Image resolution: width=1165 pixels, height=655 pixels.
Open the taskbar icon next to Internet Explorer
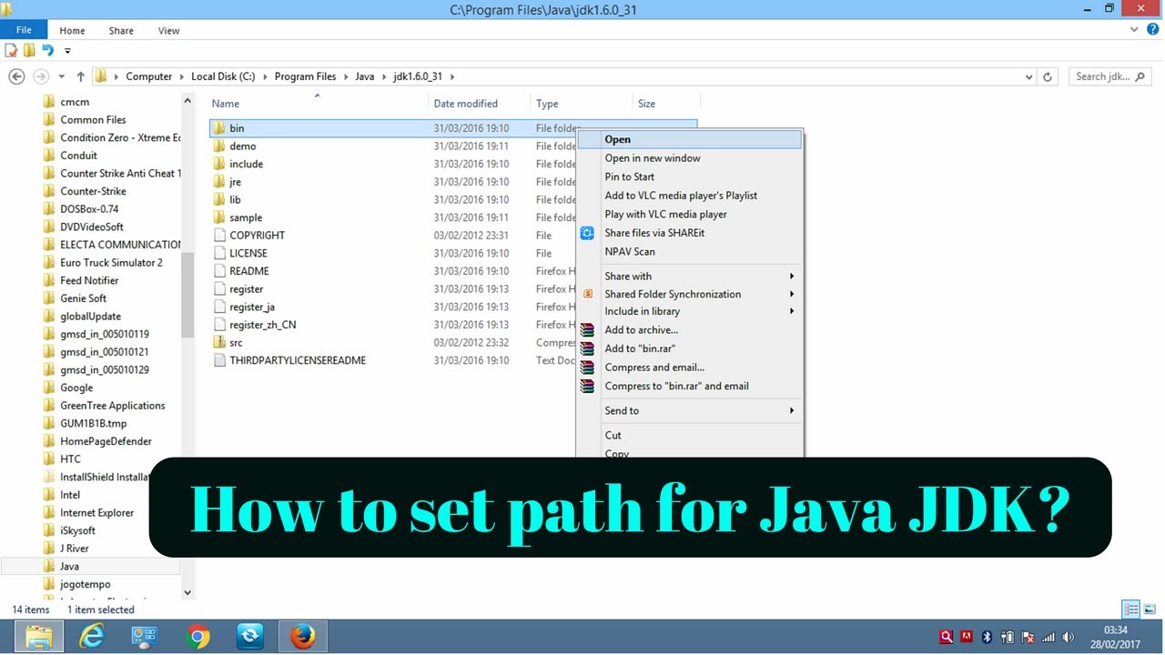145,636
